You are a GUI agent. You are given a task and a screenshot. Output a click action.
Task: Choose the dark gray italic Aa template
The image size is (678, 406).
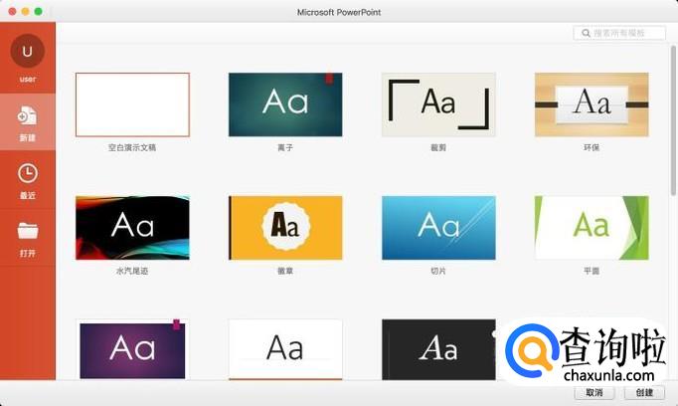pos(438,349)
